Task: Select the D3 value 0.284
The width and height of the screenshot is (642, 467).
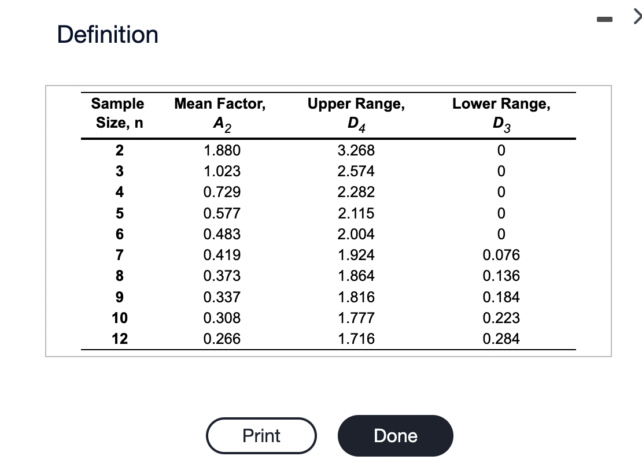Action: pyautogui.click(x=501, y=339)
